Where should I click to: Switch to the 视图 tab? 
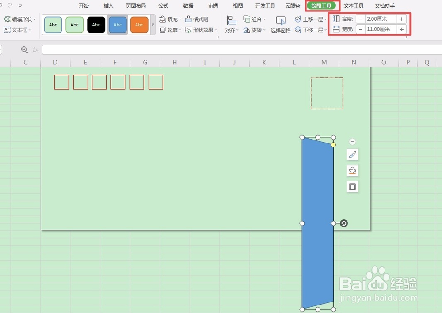238,6
